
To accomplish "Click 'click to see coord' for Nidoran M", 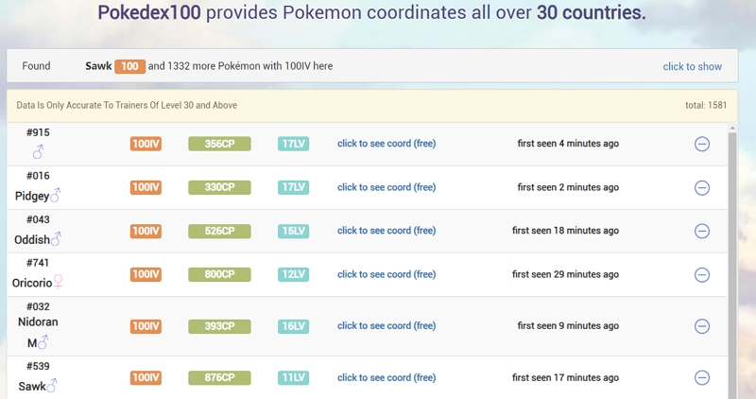I will click(387, 325).
